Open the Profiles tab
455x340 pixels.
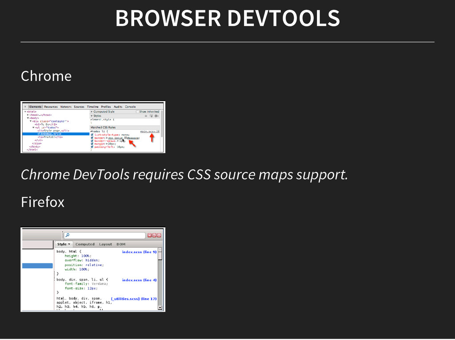106,106
